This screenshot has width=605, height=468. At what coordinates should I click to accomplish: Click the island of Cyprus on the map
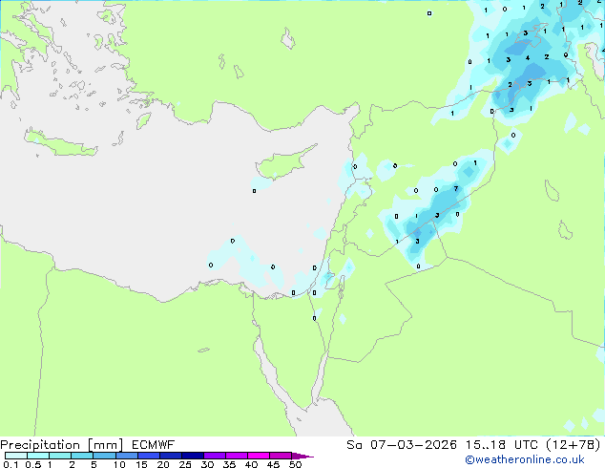[x=283, y=164]
